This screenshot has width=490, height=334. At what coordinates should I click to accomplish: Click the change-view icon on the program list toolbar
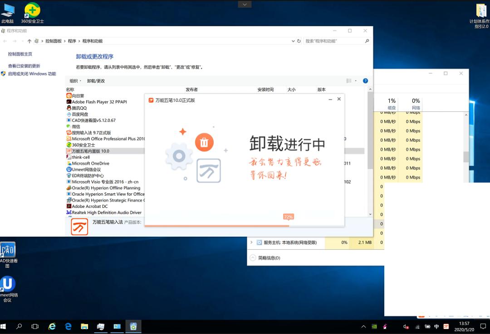[348, 81]
